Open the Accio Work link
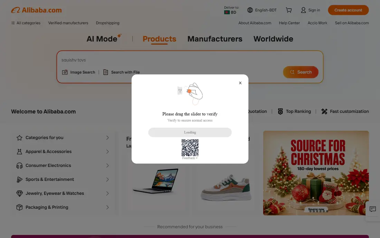 317,23
